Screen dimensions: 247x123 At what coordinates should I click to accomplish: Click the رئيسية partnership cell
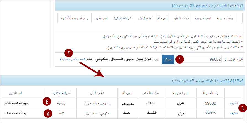click(61, 103)
